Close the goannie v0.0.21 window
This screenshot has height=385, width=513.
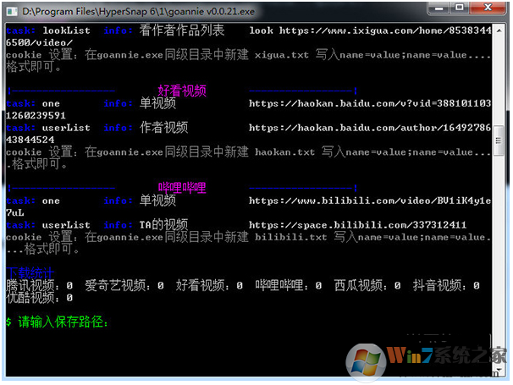488,8
